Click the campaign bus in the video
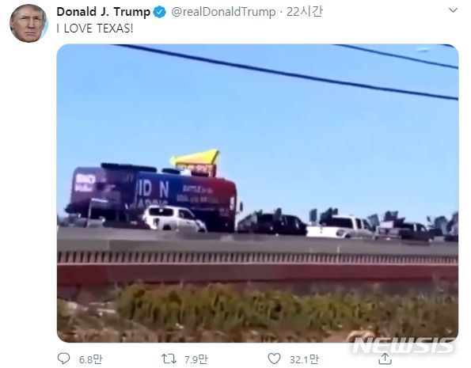Image resolution: width=471 pixels, height=368 pixels. [152, 197]
